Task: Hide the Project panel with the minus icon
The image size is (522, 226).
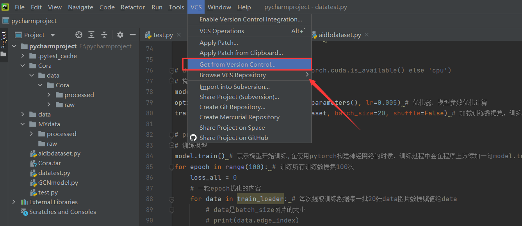Action: coord(133,35)
